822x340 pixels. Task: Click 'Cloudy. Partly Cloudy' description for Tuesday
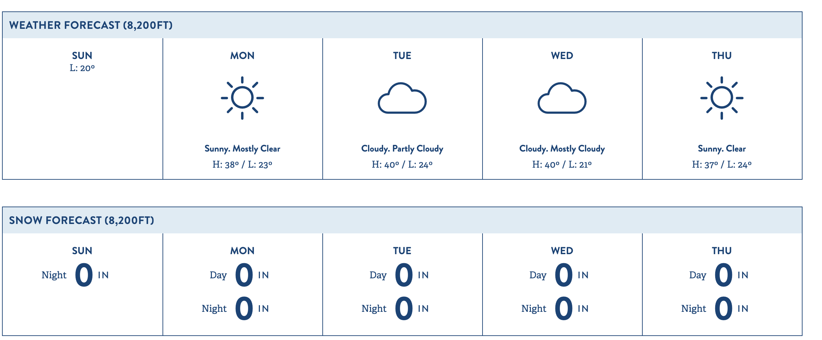click(x=402, y=149)
